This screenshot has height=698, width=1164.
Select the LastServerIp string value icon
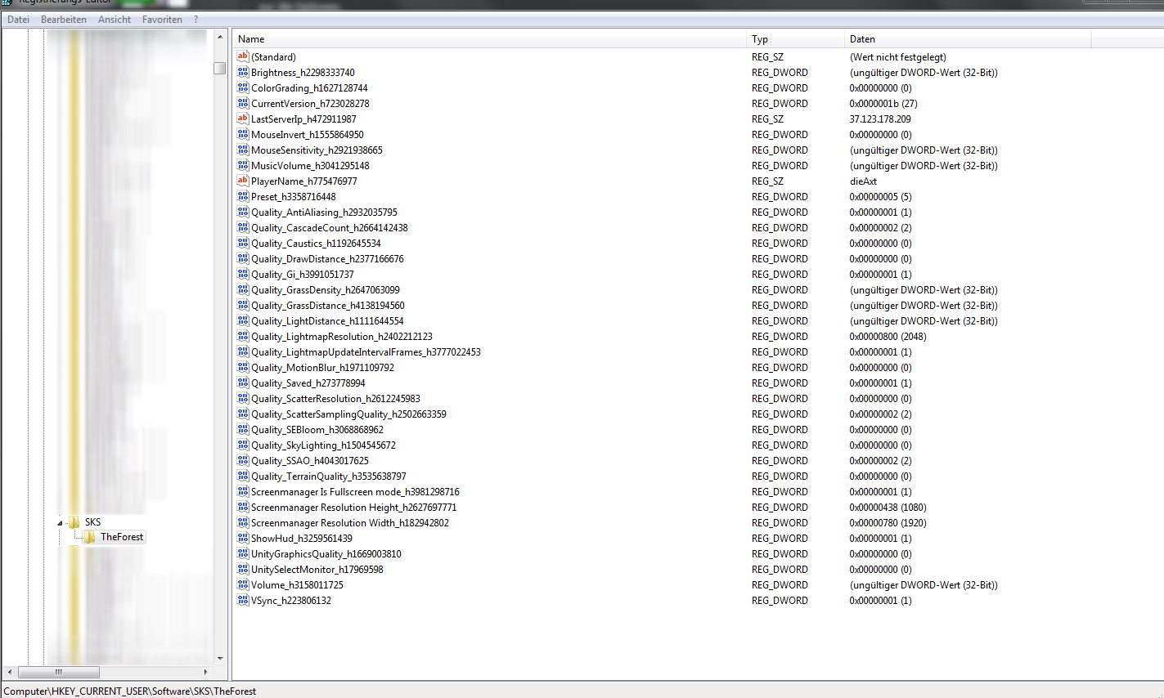[242, 119]
